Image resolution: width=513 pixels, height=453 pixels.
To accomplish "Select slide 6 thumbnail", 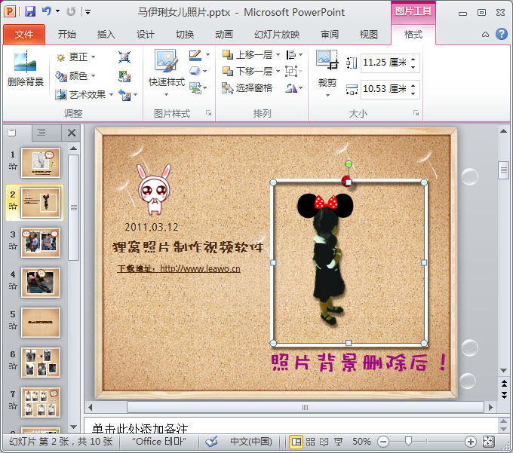I will [x=41, y=363].
